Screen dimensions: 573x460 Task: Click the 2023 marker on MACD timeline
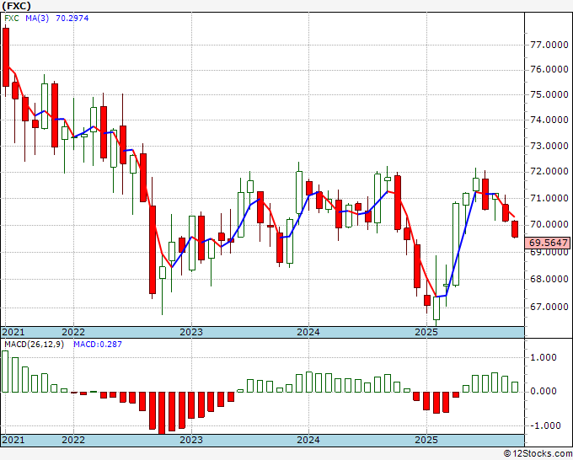(191, 440)
